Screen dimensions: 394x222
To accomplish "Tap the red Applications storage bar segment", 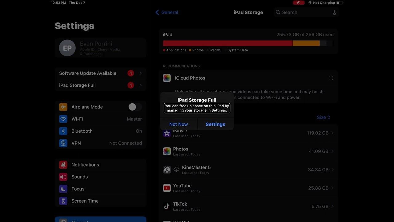I will (228, 43).
